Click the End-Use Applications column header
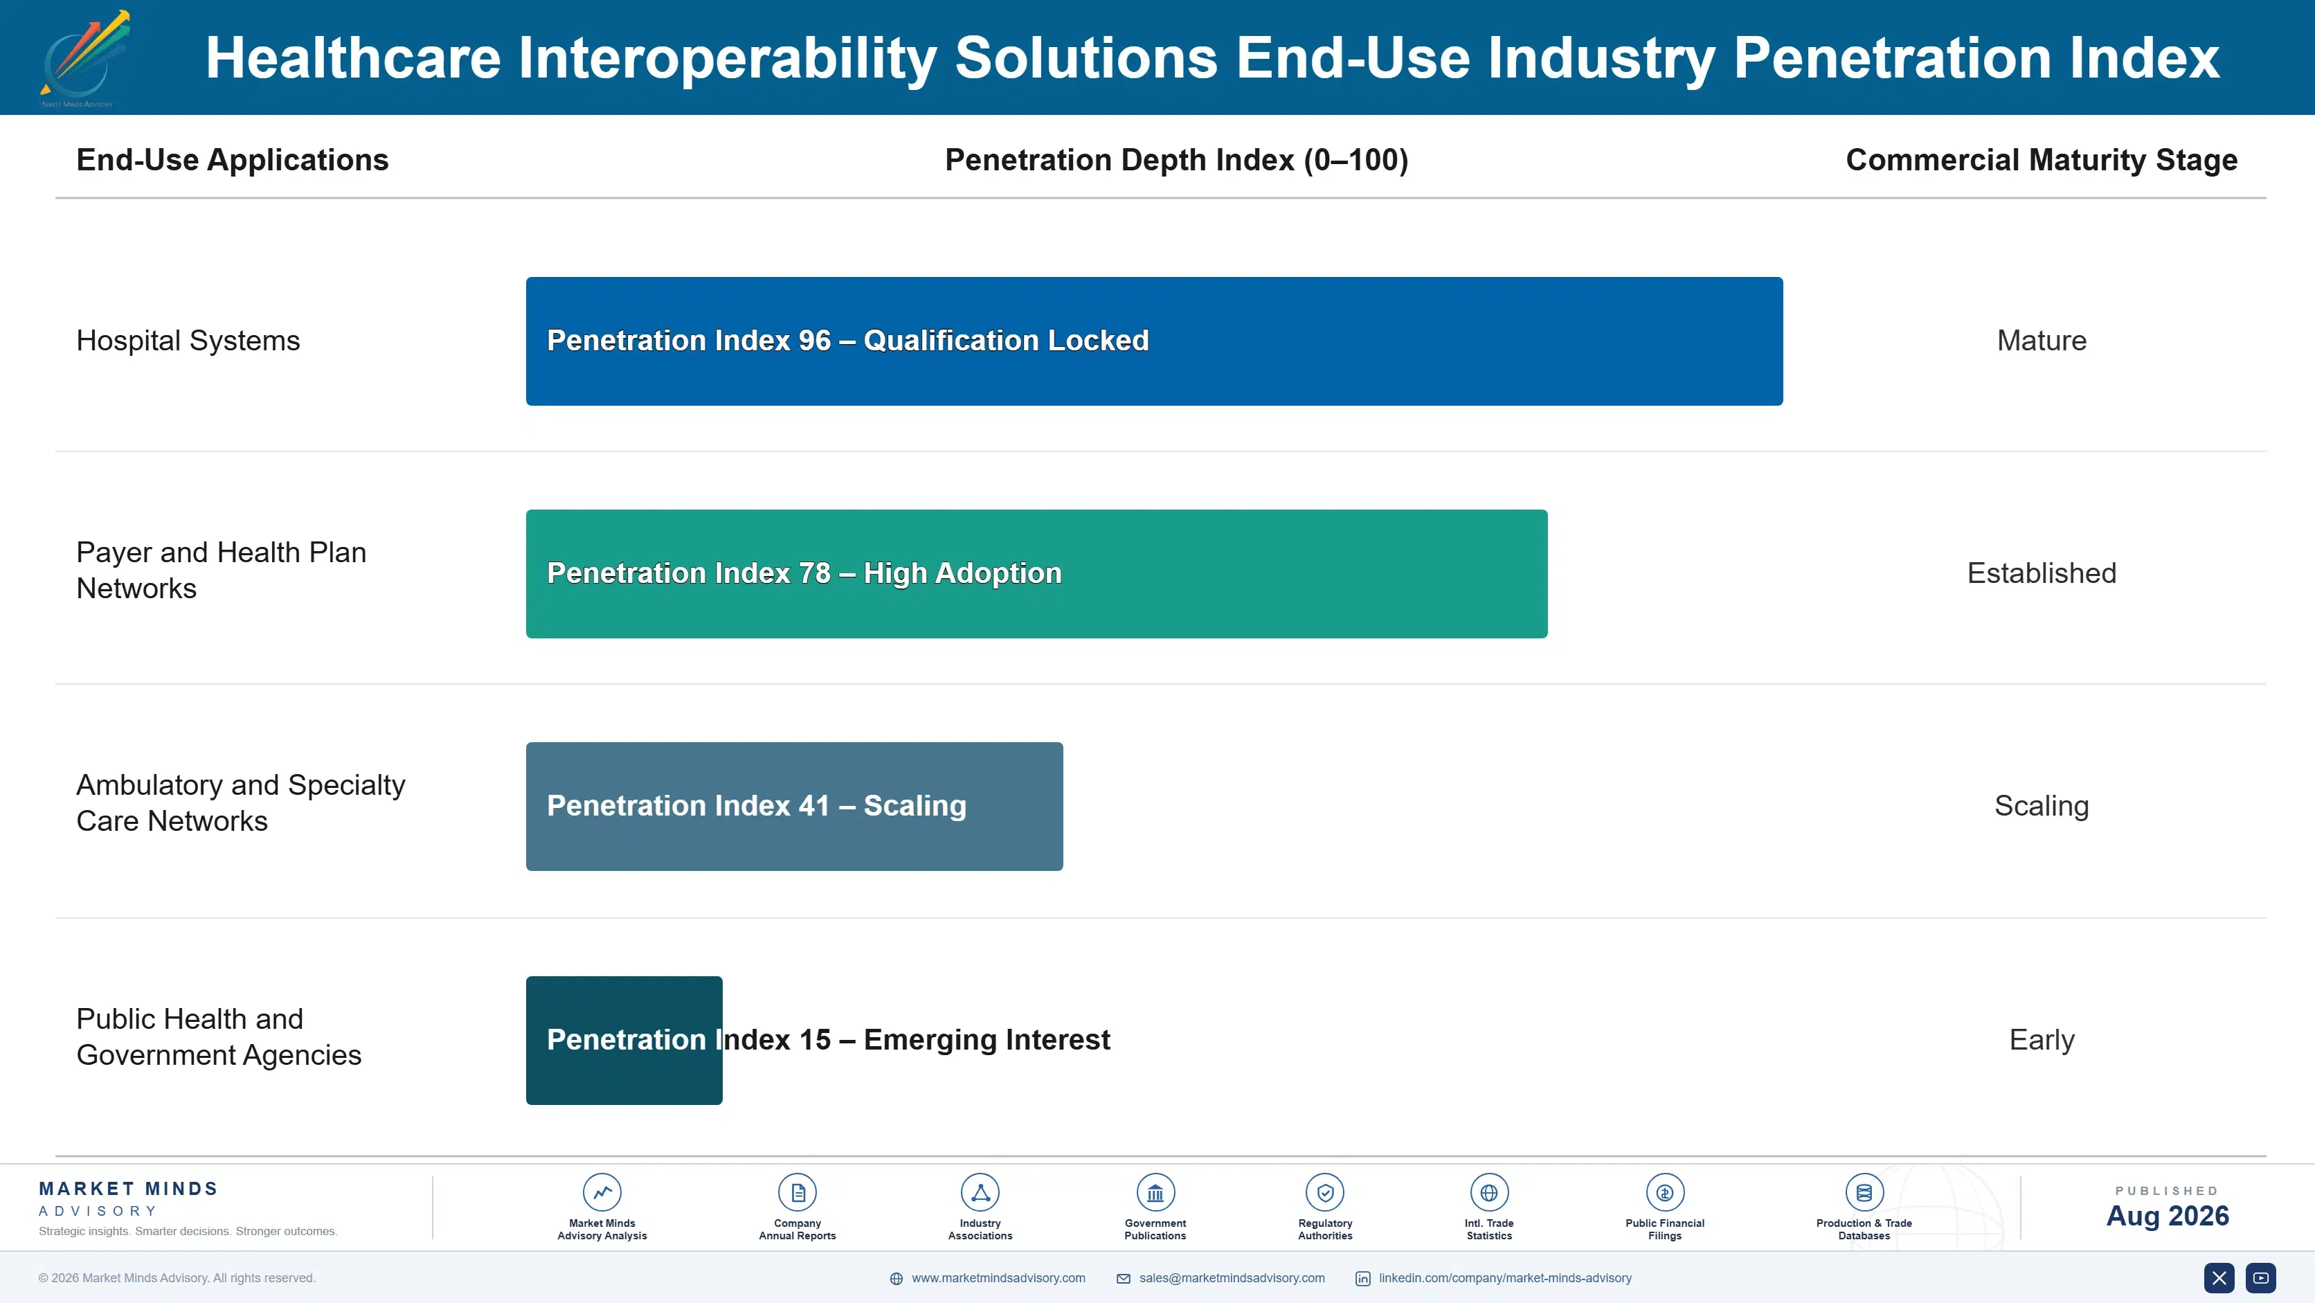 pyautogui.click(x=232, y=160)
